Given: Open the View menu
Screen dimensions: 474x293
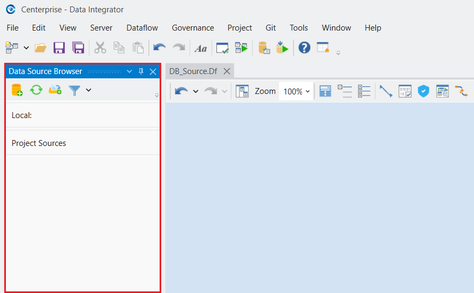Looking at the screenshot, I should pyautogui.click(x=67, y=28).
